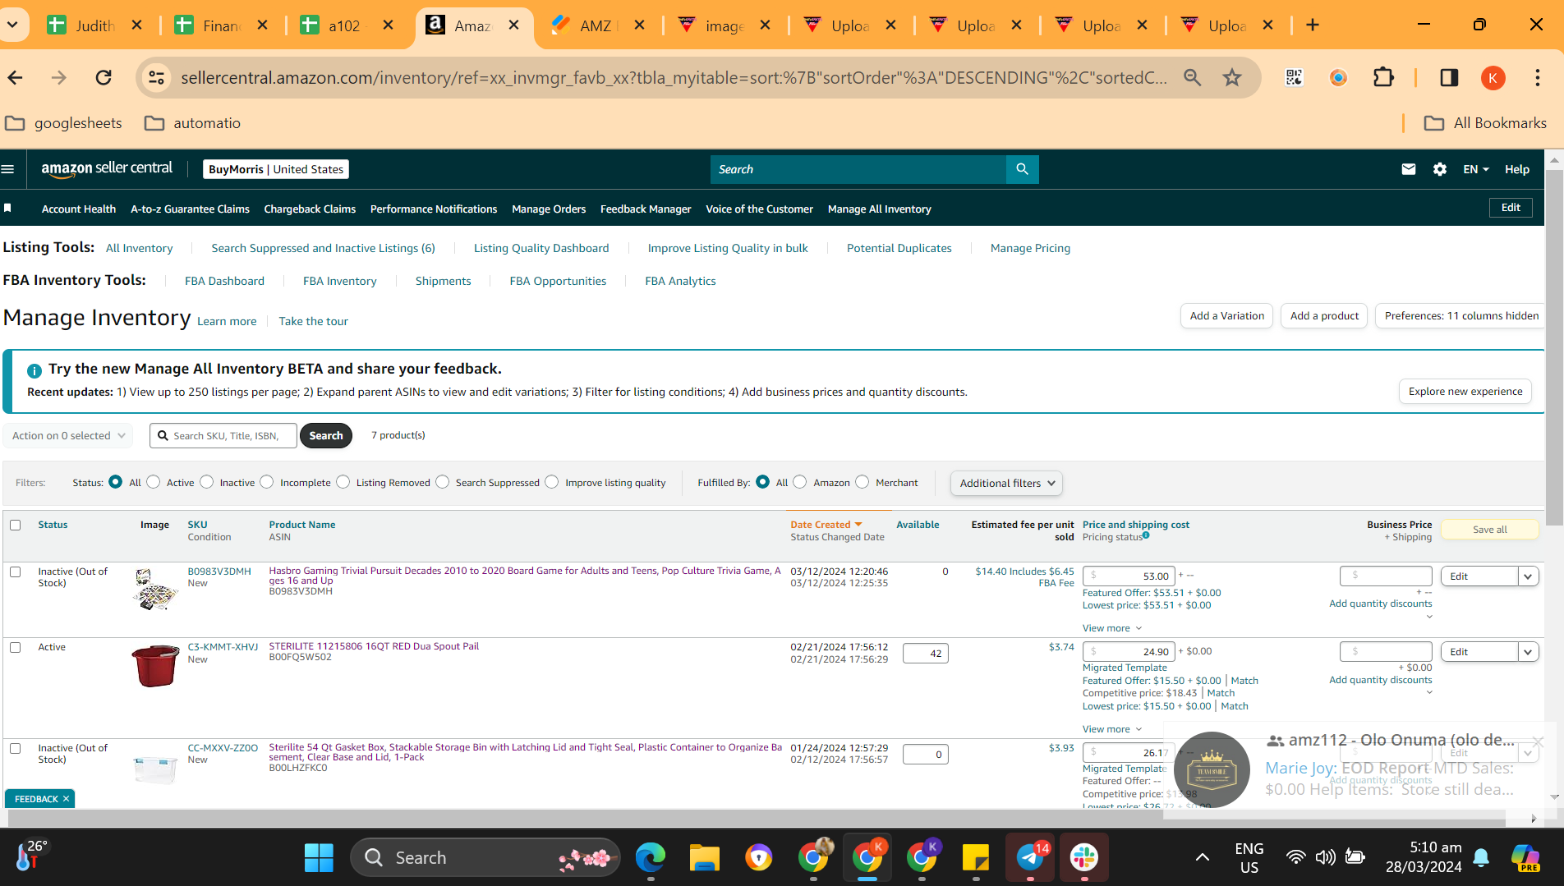Open Account Health in the nav bar
The width and height of the screenshot is (1564, 886).
point(79,209)
